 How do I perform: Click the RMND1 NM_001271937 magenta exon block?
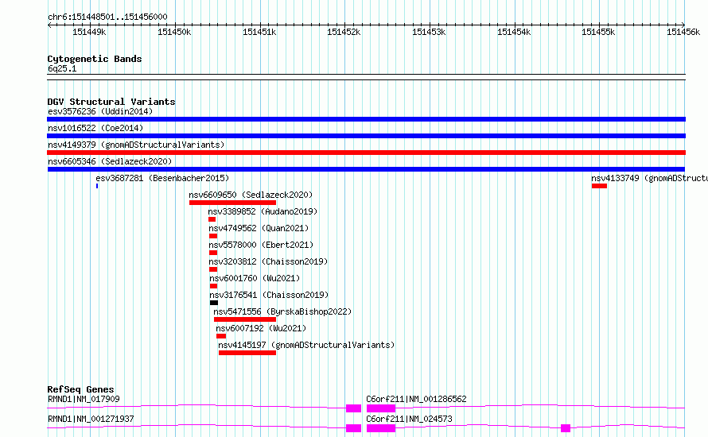click(x=353, y=428)
